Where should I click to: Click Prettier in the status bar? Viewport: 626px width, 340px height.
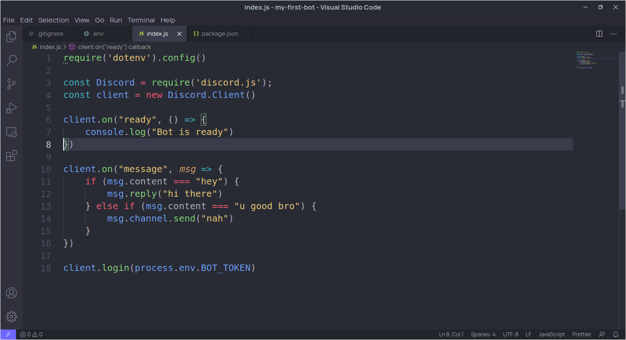pyautogui.click(x=582, y=335)
